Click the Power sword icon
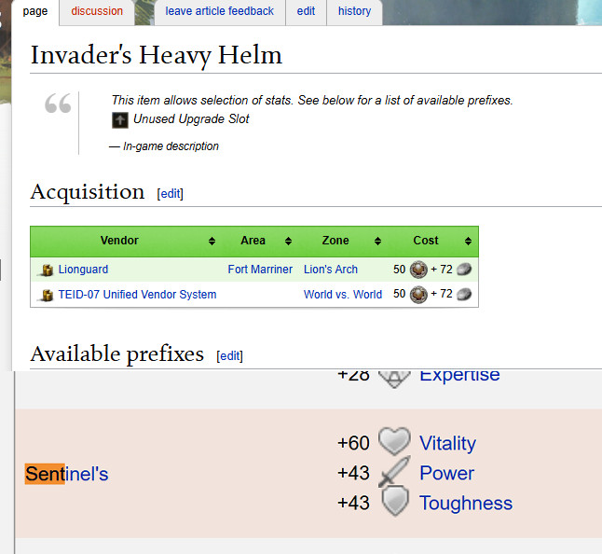 click(394, 472)
